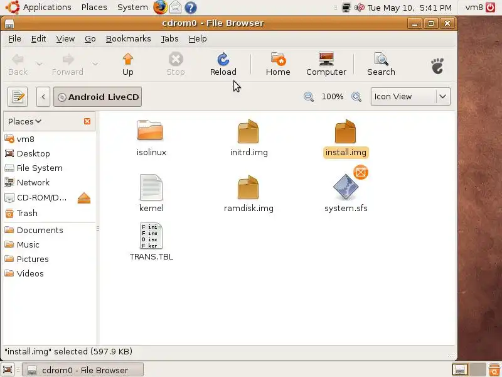Open the Home folder from toolbar
This screenshot has width=502, height=377.
(278, 64)
